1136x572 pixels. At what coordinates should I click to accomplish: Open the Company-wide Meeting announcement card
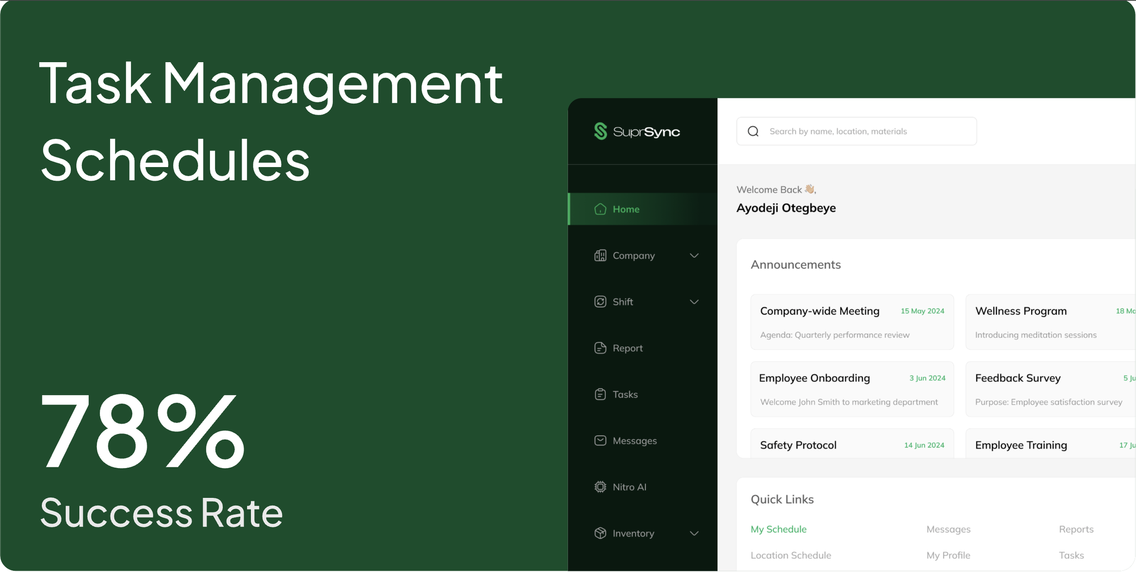(x=852, y=322)
